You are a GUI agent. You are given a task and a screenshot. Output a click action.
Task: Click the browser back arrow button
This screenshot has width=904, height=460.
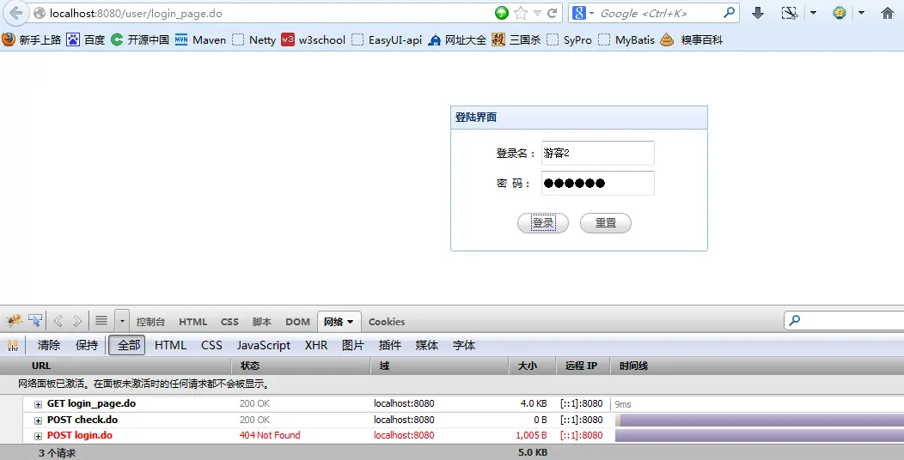[x=15, y=13]
